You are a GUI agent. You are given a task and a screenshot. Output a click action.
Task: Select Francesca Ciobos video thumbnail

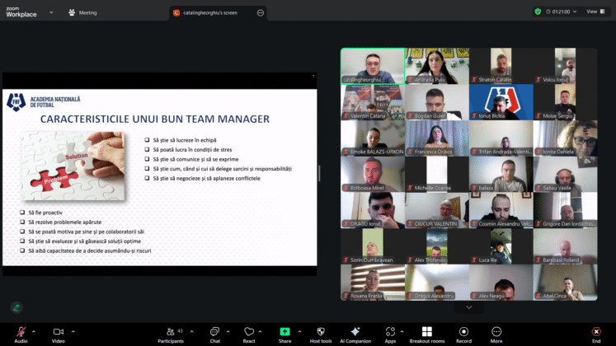click(436, 138)
